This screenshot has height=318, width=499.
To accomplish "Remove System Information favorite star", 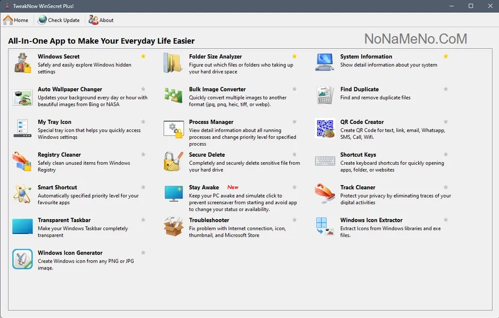I will 446,56.
